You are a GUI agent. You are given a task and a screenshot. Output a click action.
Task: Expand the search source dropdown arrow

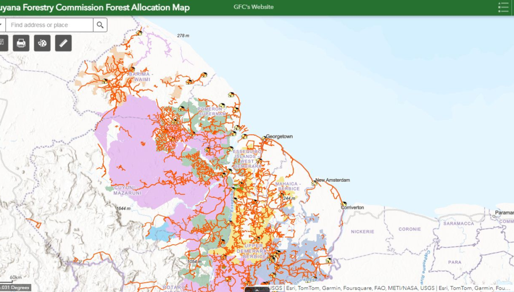[2, 25]
